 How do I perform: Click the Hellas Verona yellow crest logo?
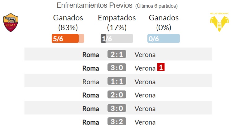point(219,22)
